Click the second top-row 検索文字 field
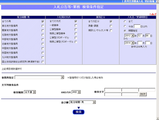 point(130,90)
